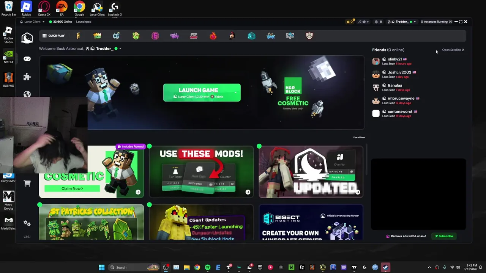Open the Opera GX desktop icon
Screen dimensions: 486x273
pyautogui.click(x=44, y=9)
